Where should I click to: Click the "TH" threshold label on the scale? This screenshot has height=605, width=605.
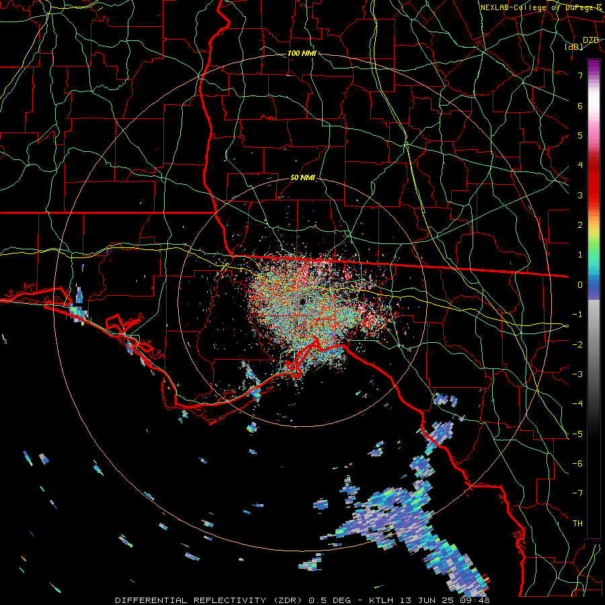(x=577, y=524)
